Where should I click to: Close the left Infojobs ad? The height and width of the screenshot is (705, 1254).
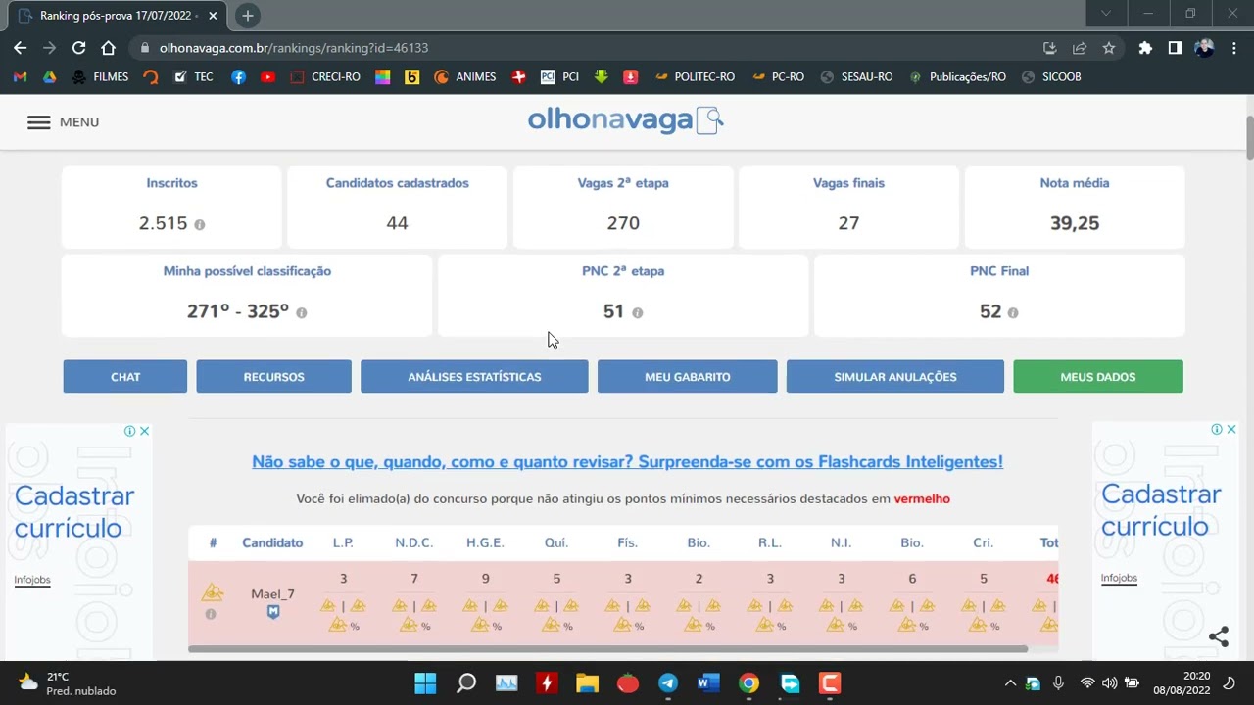[x=144, y=431]
